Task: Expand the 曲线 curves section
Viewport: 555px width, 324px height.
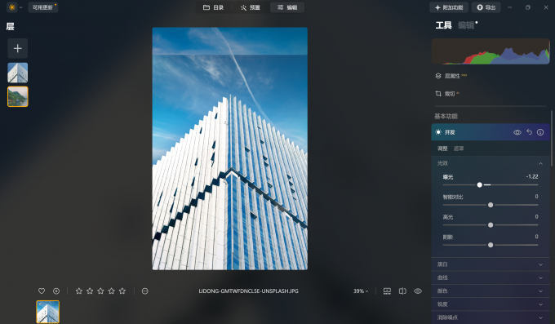Action: 491,277
